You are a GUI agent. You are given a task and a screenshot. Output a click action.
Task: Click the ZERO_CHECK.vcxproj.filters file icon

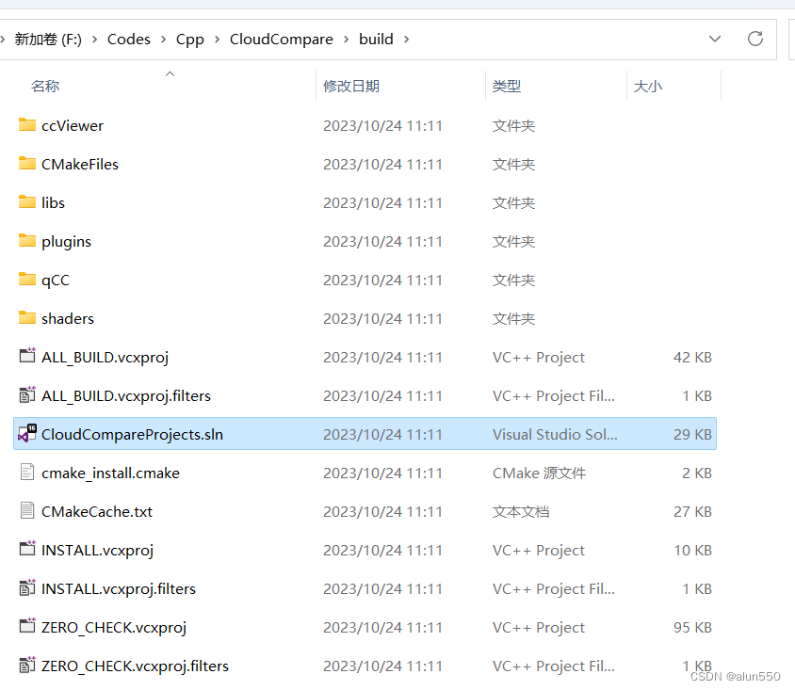click(27, 665)
